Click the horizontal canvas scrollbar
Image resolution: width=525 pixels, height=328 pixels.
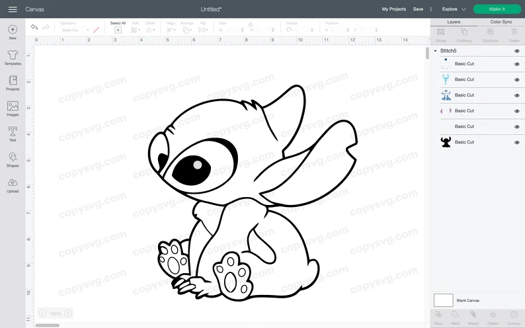point(48,325)
